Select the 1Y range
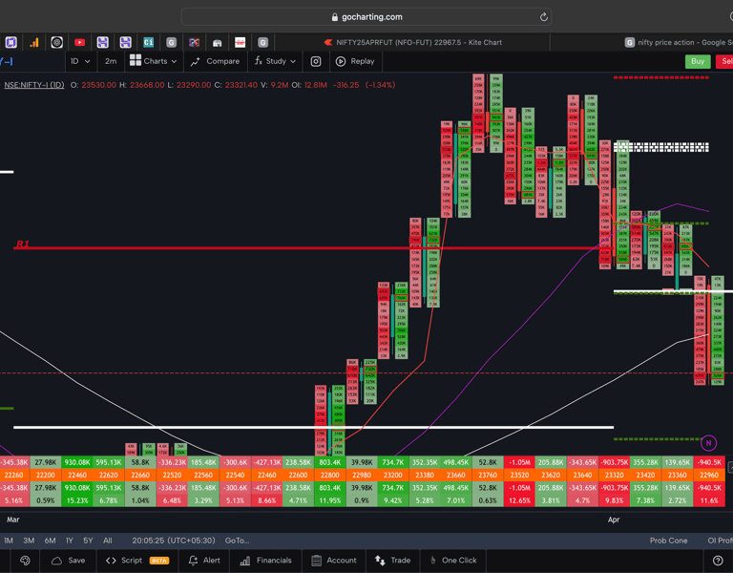Viewport: 733px width, 573px height. [x=69, y=541]
